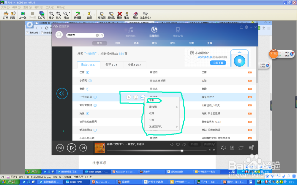The height and width of the screenshot is (185, 297).
Task: Open image 属性 properties
Action: tap(127, 15)
